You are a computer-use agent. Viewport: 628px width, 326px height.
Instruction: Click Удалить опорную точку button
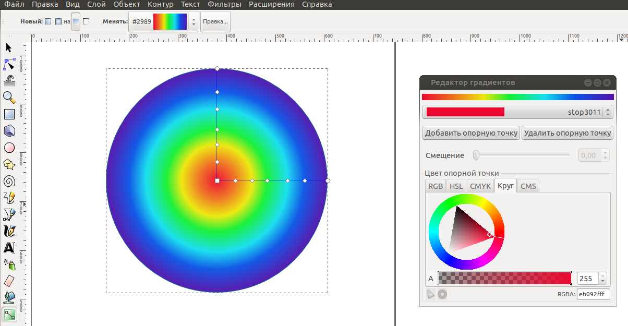tap(567, 133)
